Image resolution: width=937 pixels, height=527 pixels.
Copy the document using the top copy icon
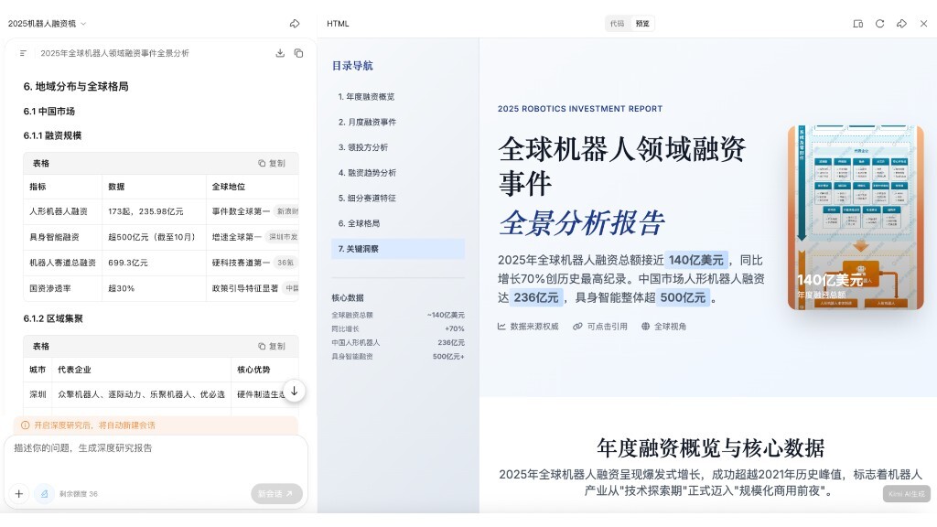(298, 53)
